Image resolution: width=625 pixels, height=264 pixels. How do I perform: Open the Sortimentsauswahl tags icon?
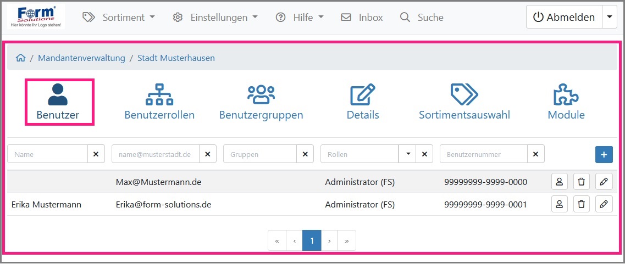pos(464,95)
